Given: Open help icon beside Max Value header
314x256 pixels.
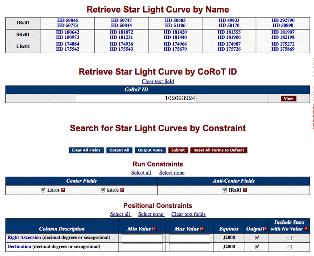Looking at the screenshot, I should click(202, 229).
